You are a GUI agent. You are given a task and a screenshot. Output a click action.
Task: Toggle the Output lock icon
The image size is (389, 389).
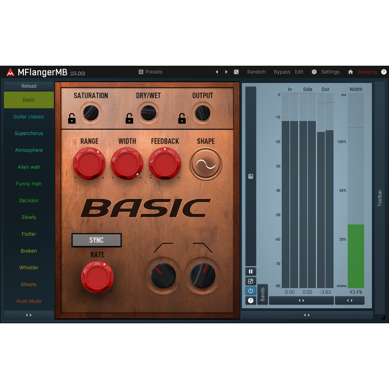[182, 118]
